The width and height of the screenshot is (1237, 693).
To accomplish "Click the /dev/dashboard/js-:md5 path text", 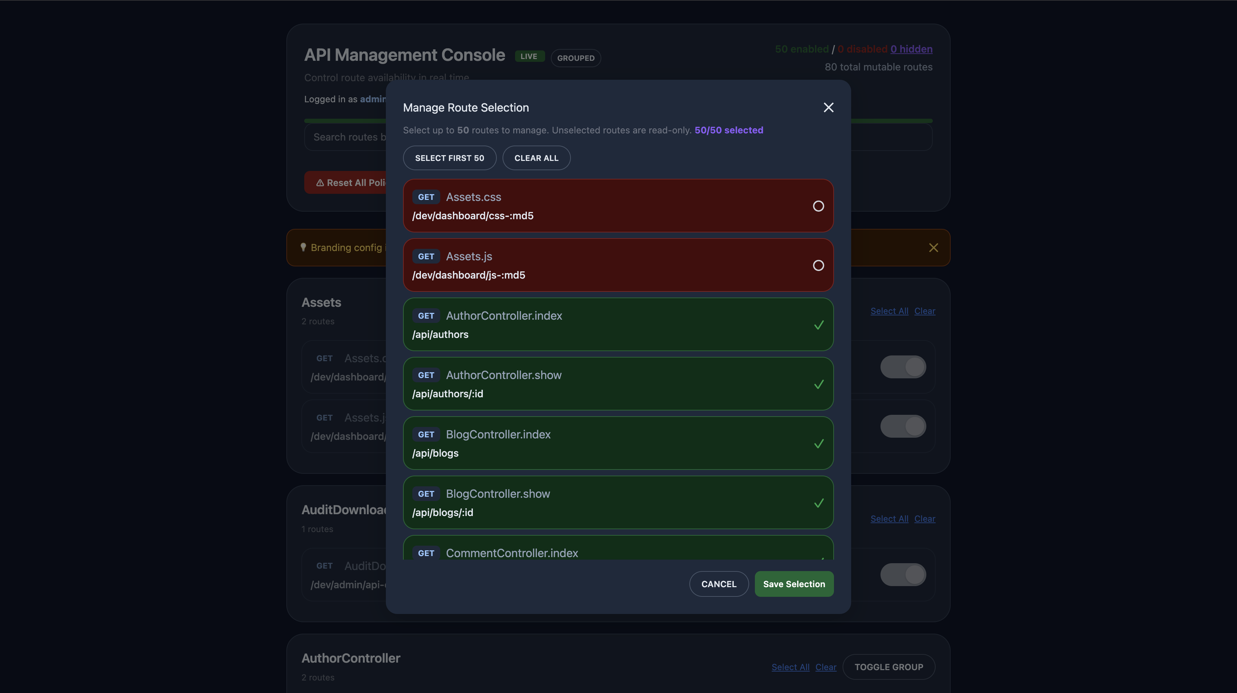I will (469, 275).
